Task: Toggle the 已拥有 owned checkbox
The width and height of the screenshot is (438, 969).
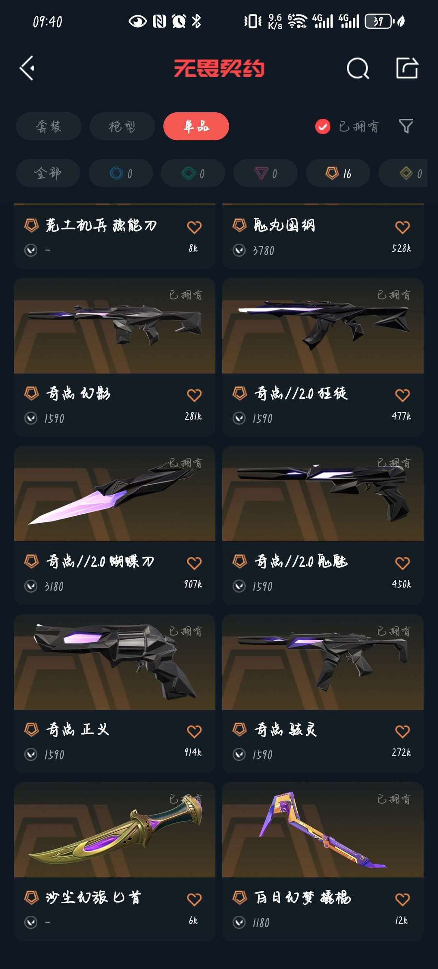Action: 322,126
